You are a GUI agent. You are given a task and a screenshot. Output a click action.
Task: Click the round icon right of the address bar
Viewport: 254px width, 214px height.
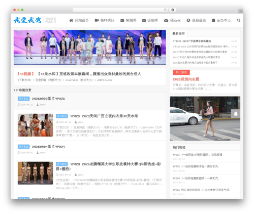pyautogui.click(x=173, y=10)
